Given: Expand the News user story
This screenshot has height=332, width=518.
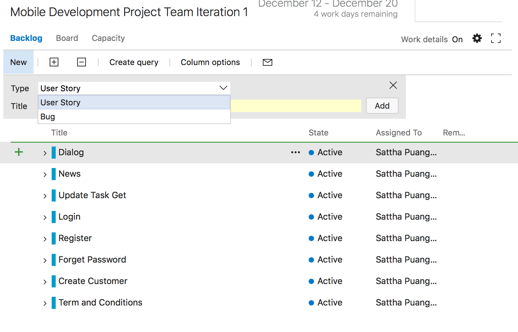Looking at the screenshot, I should 45,174.
